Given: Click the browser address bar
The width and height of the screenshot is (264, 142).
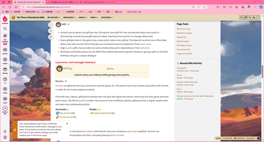Looking at the screenshot, I should 108,7.
